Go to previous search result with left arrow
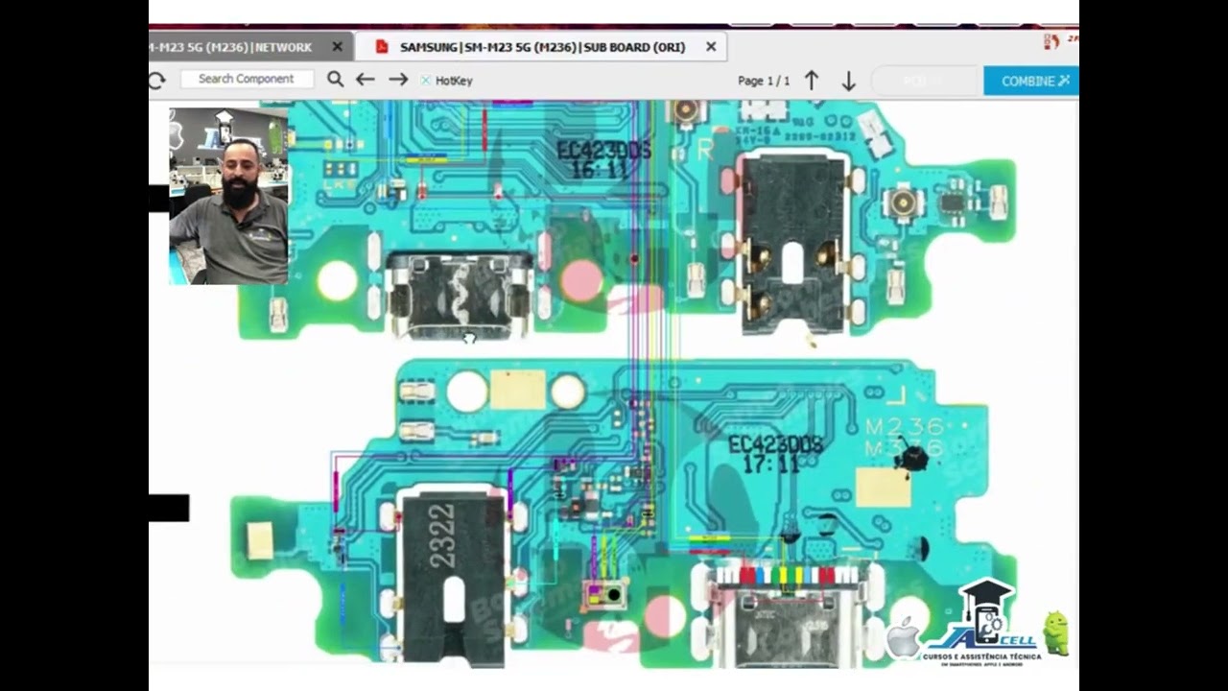 [366, 80]
